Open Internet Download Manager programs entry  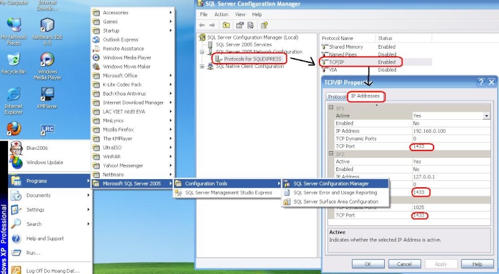pyautogui.click(x=133, y=102)
